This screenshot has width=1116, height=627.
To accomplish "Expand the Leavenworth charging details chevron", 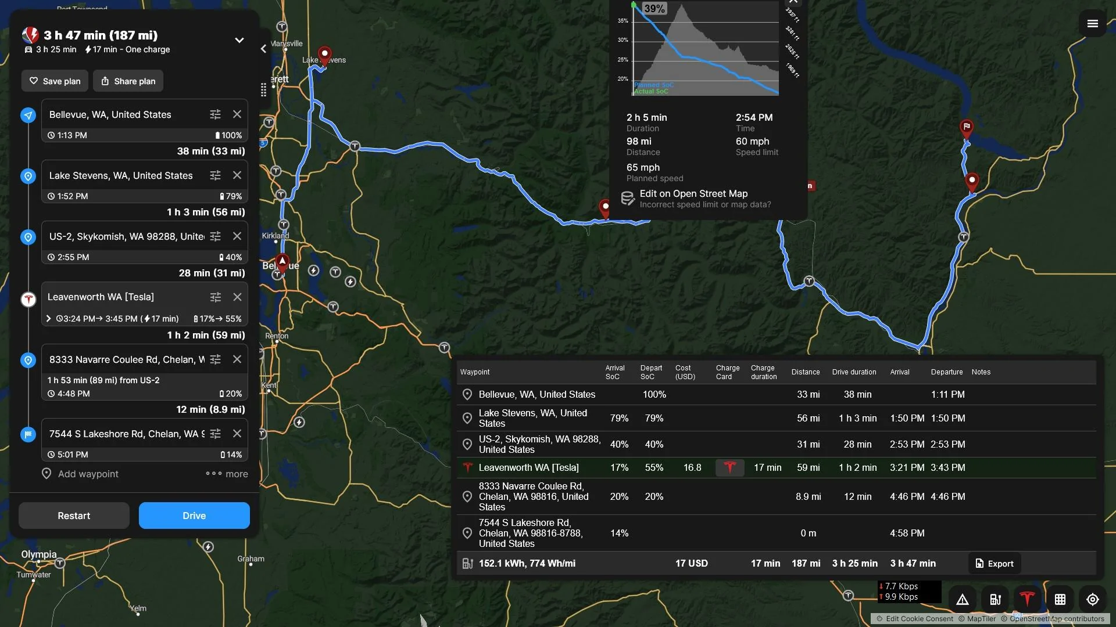I will coord(49,319).
